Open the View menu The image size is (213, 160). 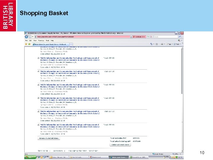35,41
